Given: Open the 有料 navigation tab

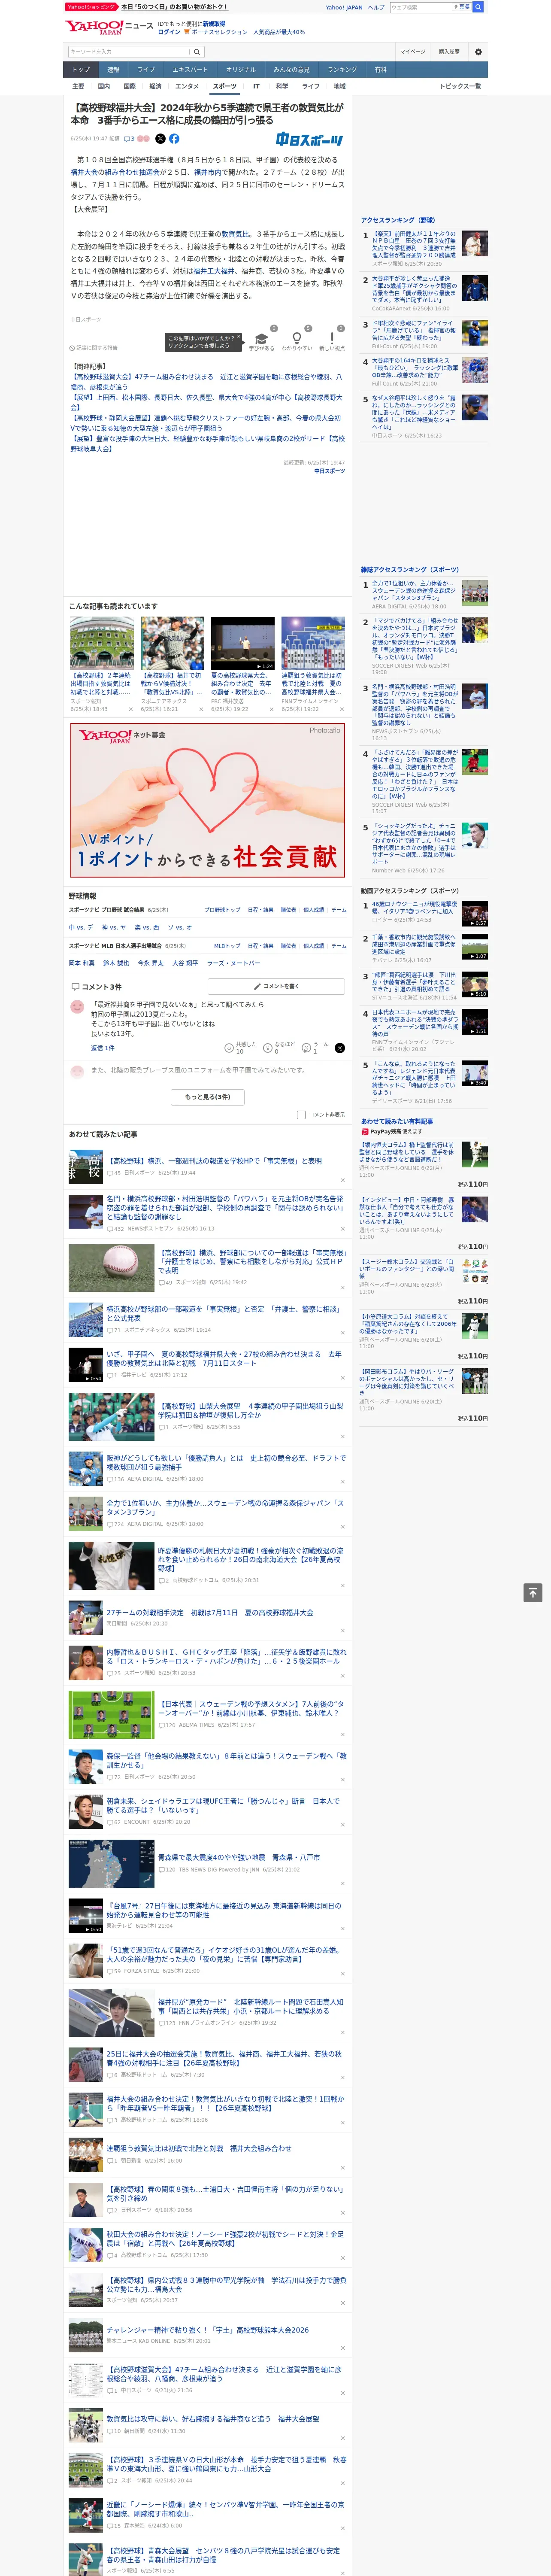Looking at the screenshot, I should tap(381, 70).
